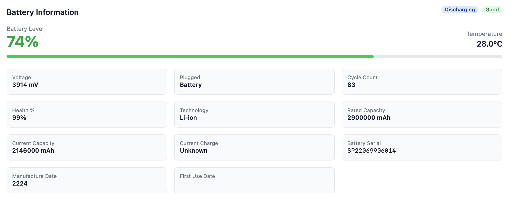Click the 28.0°C temperature value
512x201 pixels.
tap(489, 44)
